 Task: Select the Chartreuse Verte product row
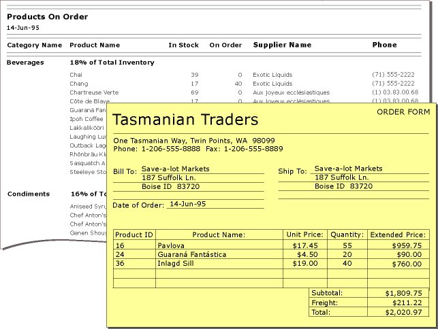[94, 92]
